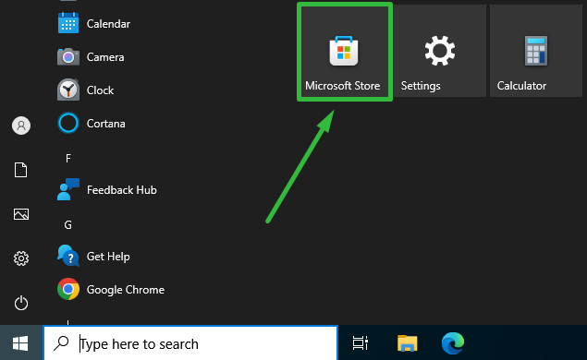Click the Windows Start button
The height and width of the screenshot is (360, 587).
tap(20, 343)
